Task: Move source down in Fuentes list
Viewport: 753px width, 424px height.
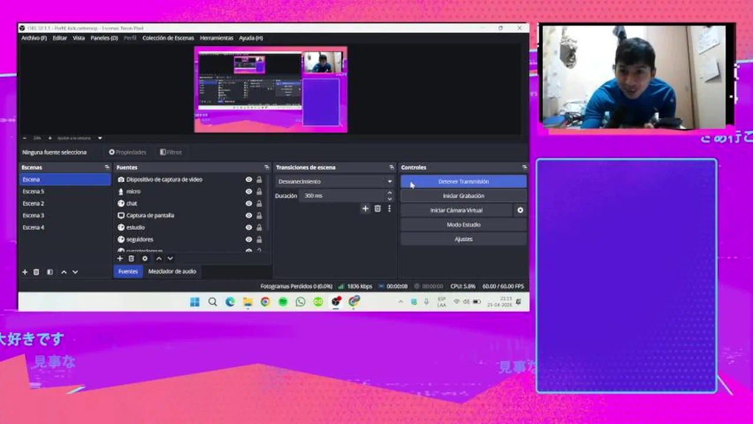Action: (170, 259)
